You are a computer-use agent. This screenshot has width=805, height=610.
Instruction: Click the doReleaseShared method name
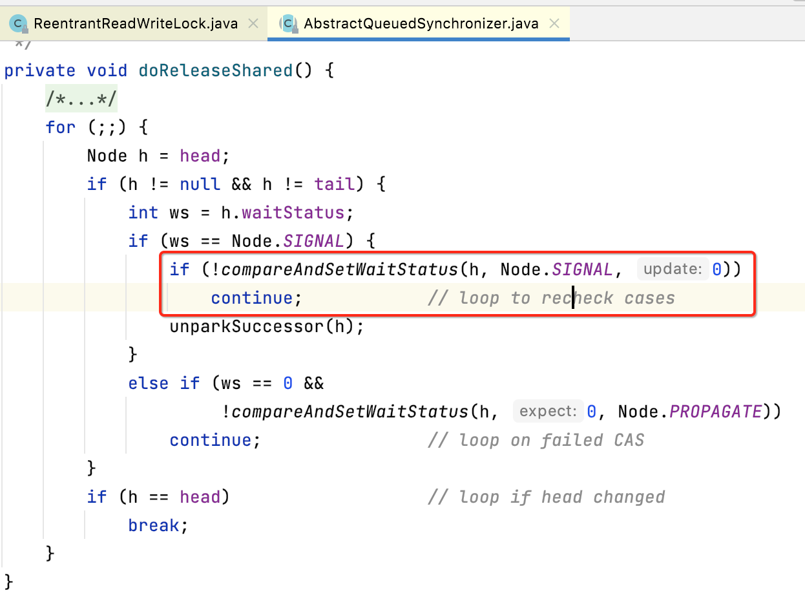tap(216, 70)
